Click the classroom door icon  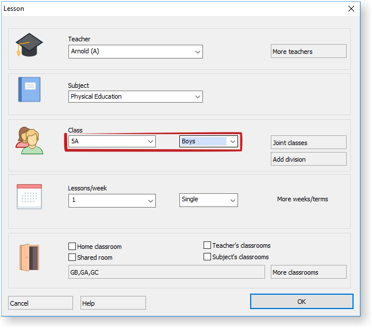[x=29, y=257]
